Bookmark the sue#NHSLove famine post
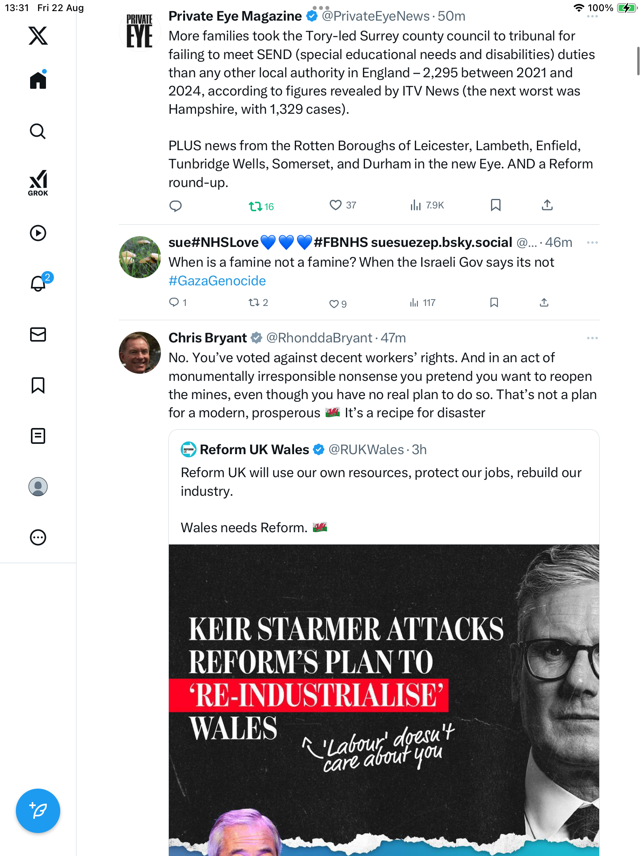The height and width of the screenshot is (856, 642). tap(494, 303)
